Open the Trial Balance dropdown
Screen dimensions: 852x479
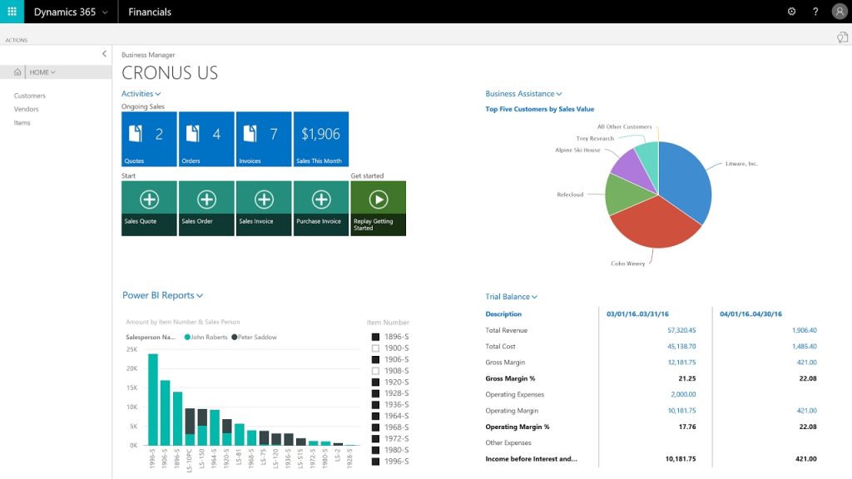tap(512, 297)
